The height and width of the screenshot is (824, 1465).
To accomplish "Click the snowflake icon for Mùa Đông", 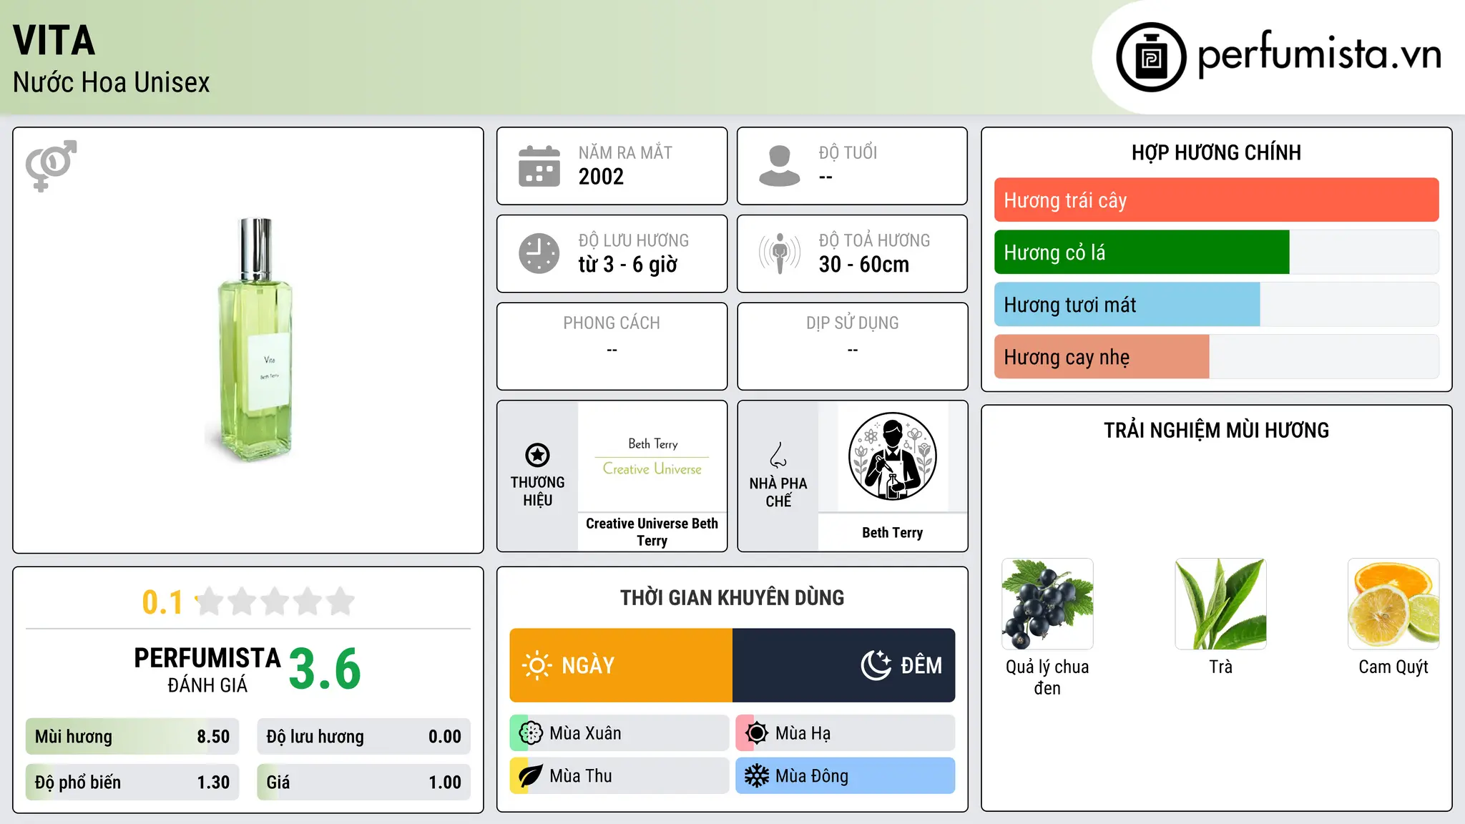I will click(756, 776).
